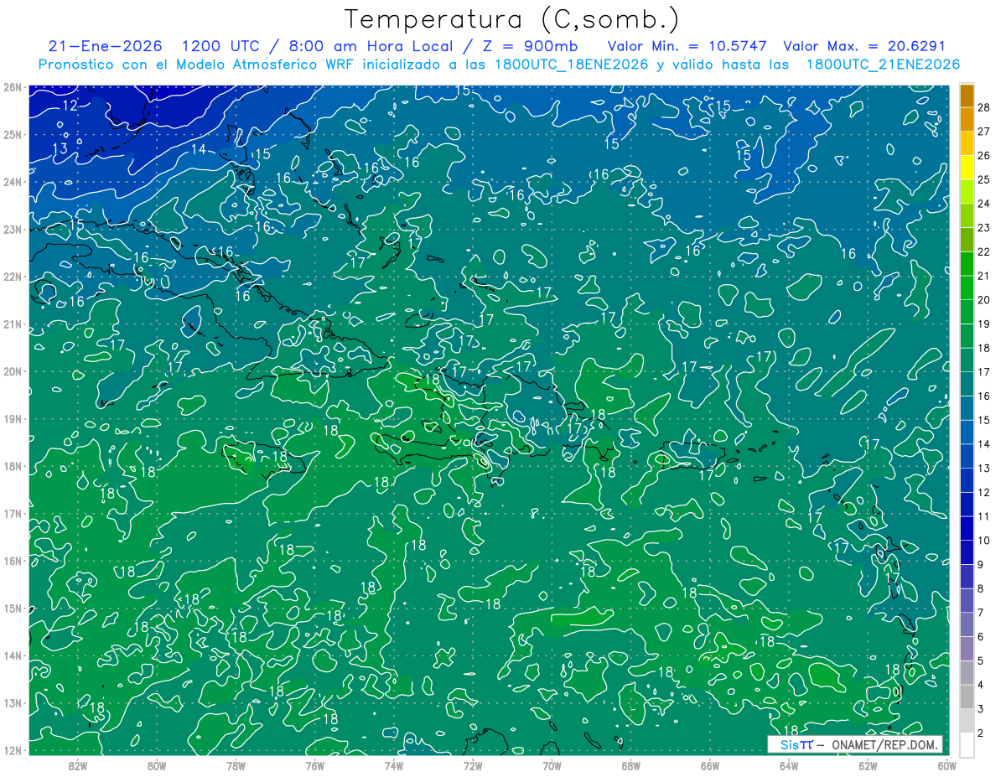Click the "13N" latitude axis label
1006x777 pixels.
[12, 703]
